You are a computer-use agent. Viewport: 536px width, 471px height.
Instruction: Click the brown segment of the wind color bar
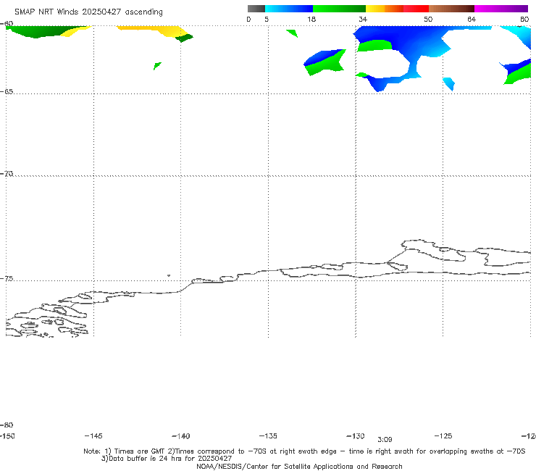point(451,9)
